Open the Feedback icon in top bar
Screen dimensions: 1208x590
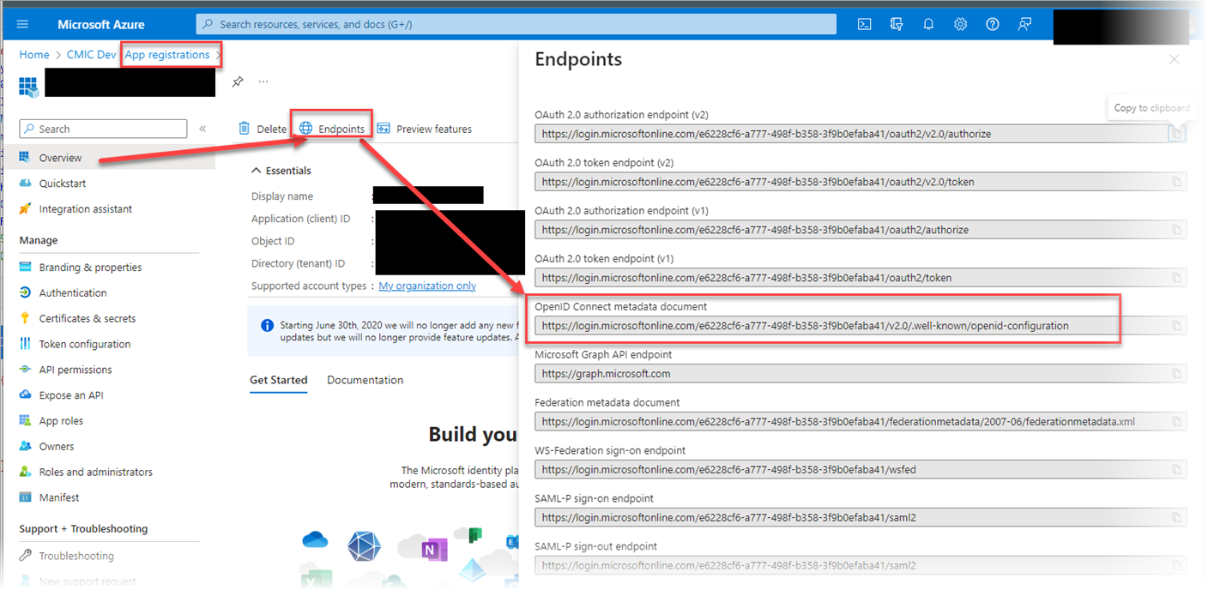point(1024,24)
